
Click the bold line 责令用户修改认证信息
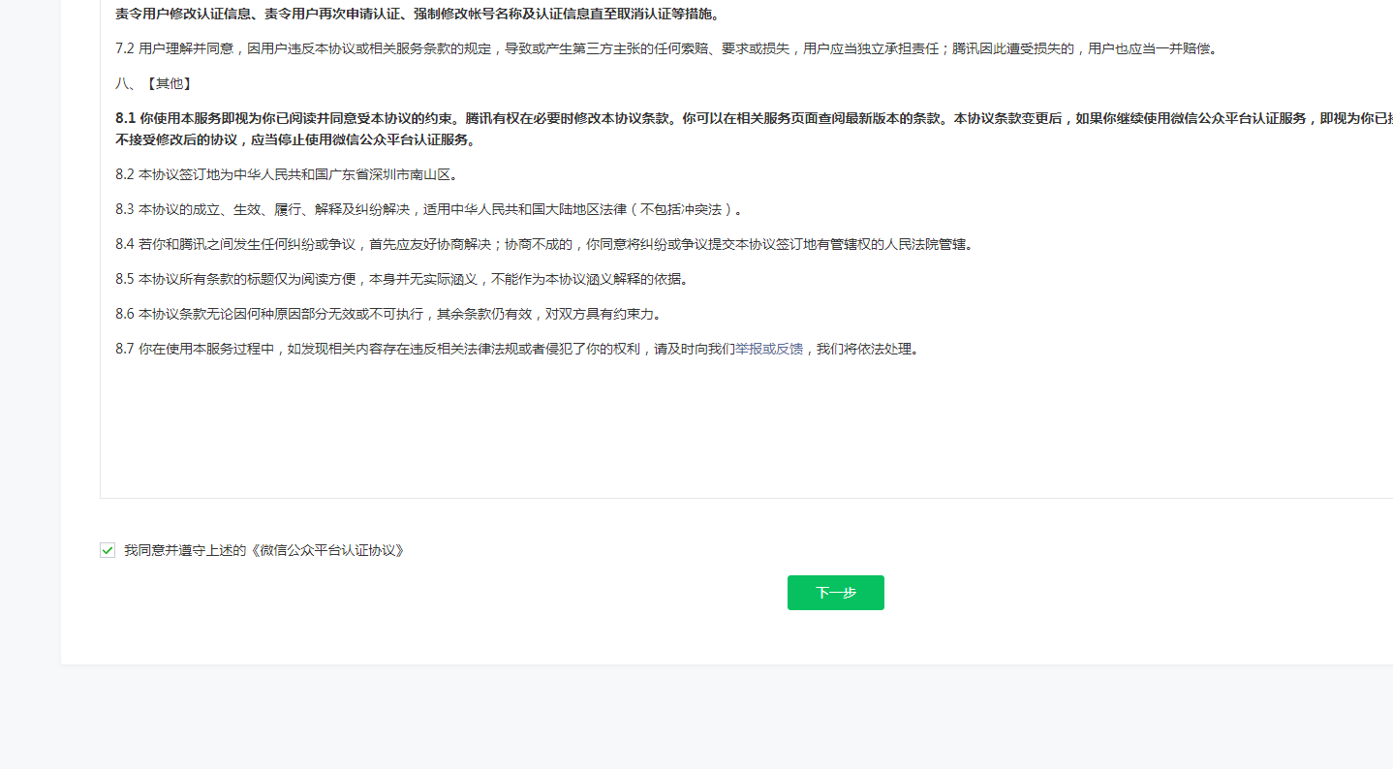418,14
